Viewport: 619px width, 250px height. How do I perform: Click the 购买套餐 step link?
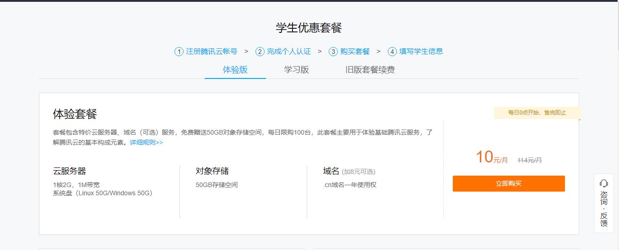point(355,52)
